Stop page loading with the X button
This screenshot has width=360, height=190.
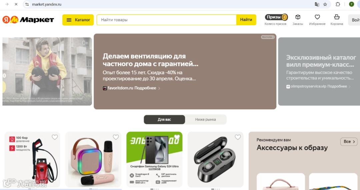16,4
